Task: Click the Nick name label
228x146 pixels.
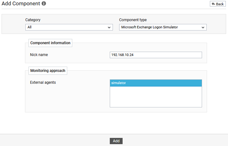Action: 39,55
